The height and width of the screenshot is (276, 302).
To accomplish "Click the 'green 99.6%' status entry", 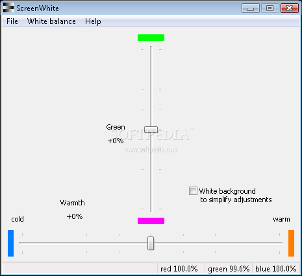I will [x=229, y=269].
